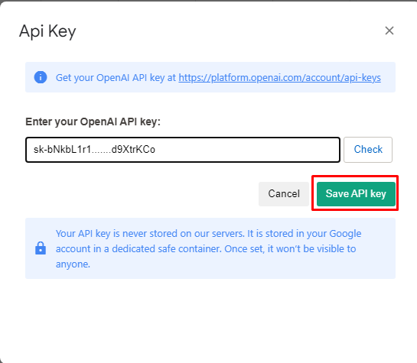Click the 'Api Key' dialog title
The height and width of the screenshot is (363, 417).
pos(47,31)
